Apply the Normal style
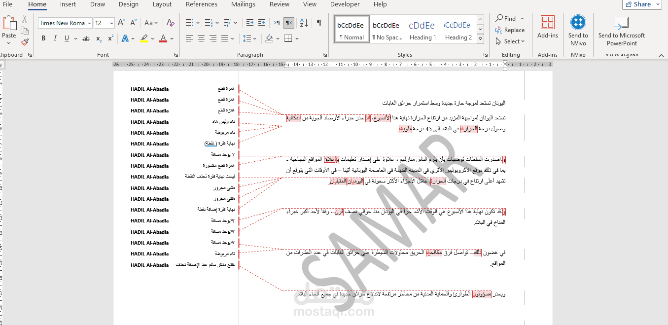Image resolution: width=668 pixels, height=325 pixels. (x=352, y=30)
